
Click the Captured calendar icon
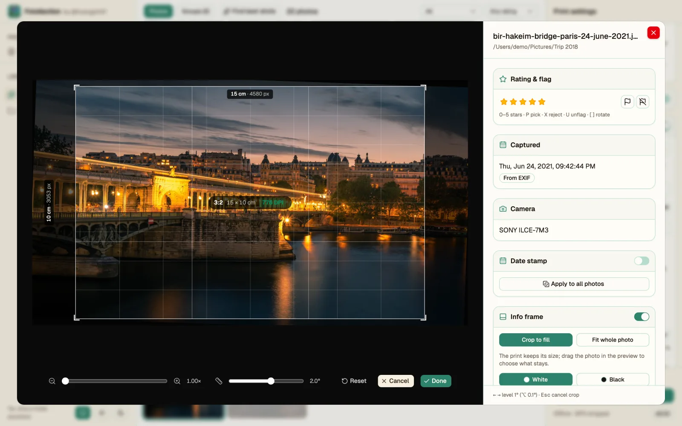pyautogui.click(x=503, y=145)
